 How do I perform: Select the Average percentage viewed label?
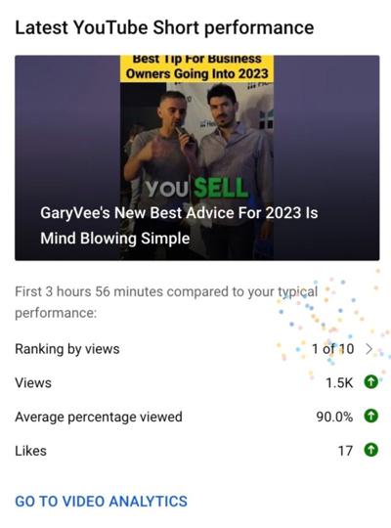point(99,417)
